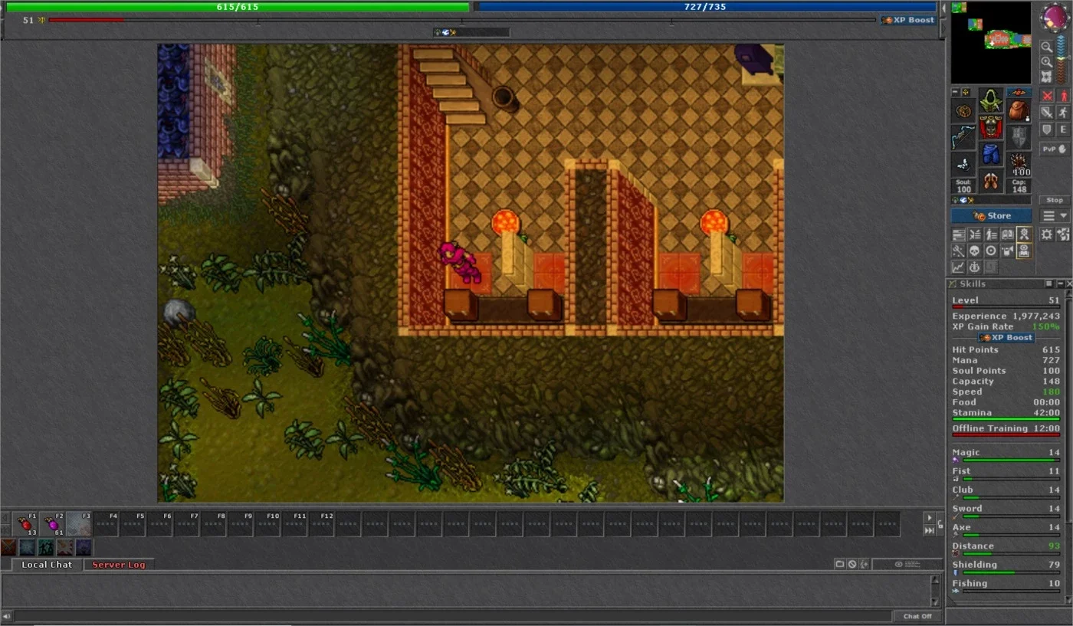Click the chat text input field
The height and width of the screenshot is (626, 1073).
tap(454, 616)
